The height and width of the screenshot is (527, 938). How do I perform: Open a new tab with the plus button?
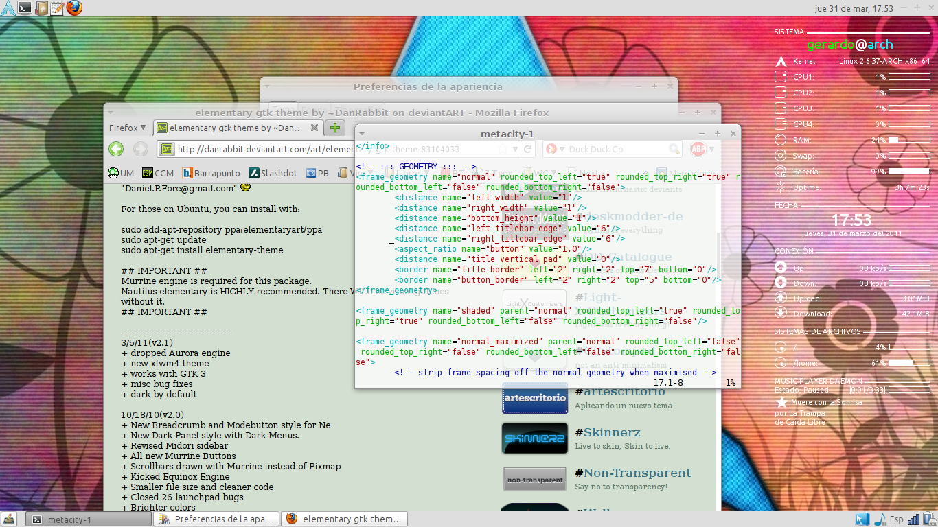334,128
